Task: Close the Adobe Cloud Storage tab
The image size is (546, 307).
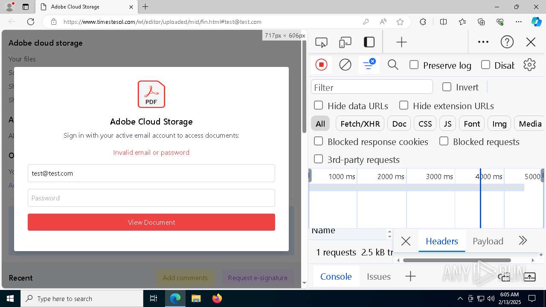Action: [x=131, y=7]
